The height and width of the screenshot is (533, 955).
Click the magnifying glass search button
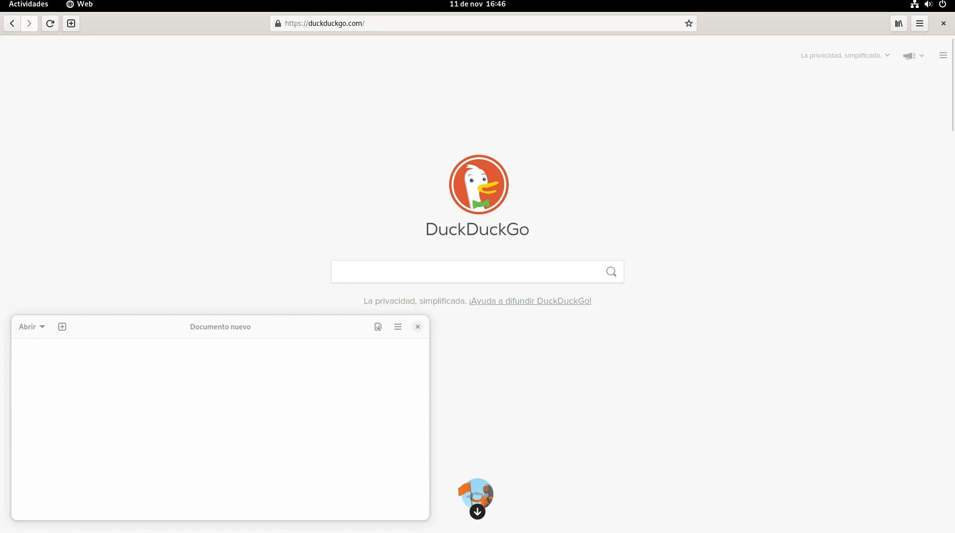click(611, 271)
